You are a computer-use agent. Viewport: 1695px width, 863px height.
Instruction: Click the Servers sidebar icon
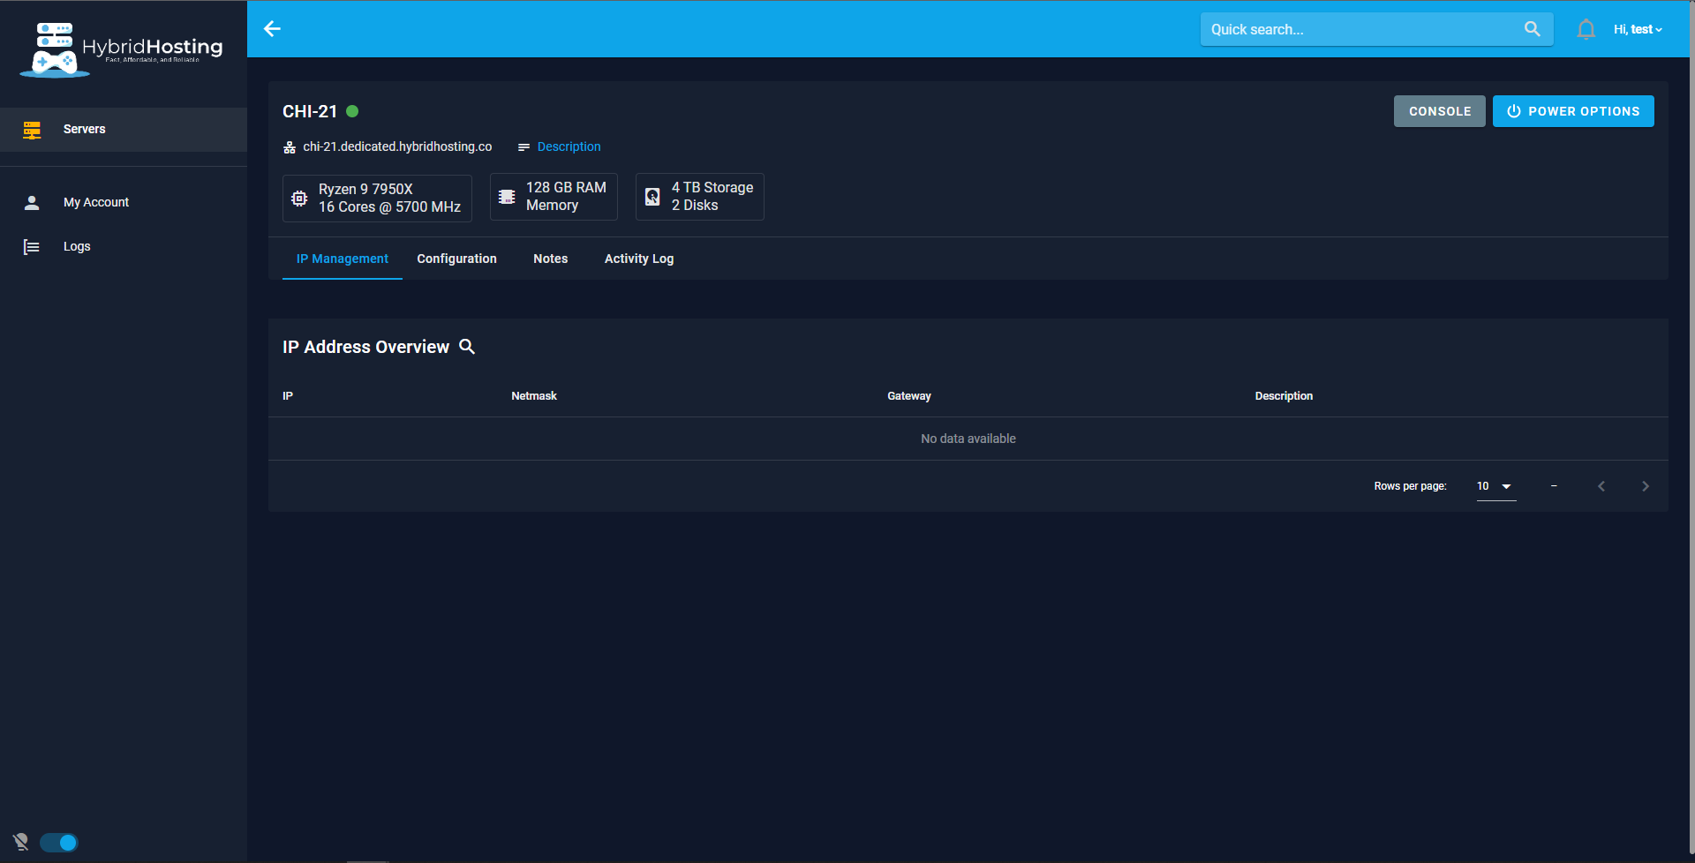tap(32, 130)
